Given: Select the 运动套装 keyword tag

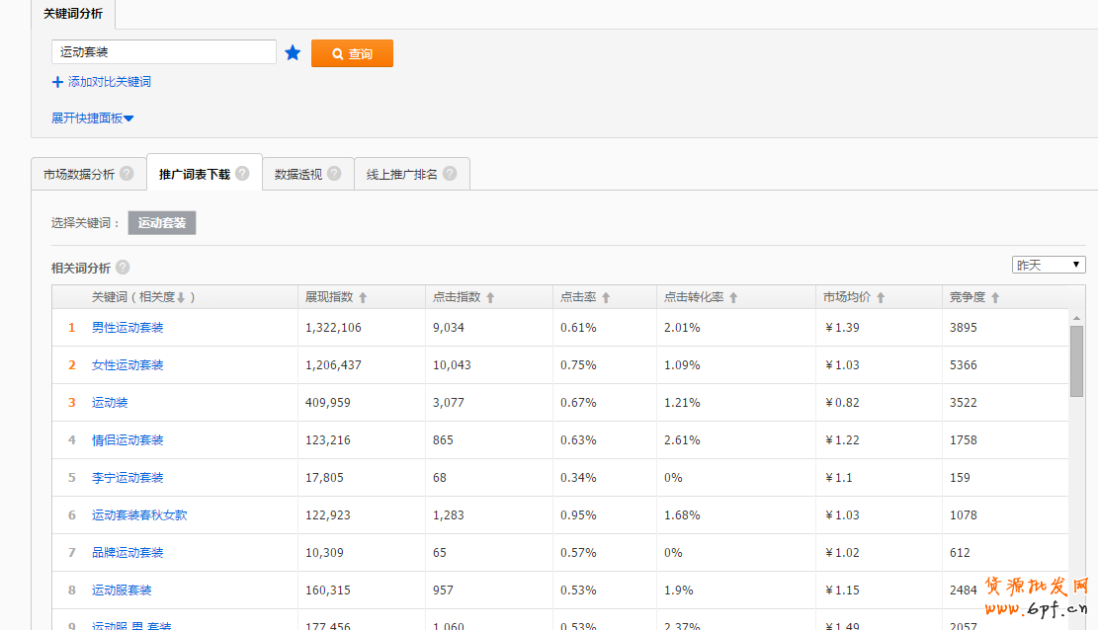Looking at the screenshot, I should 162,223.
